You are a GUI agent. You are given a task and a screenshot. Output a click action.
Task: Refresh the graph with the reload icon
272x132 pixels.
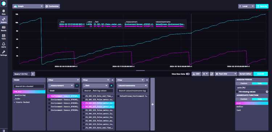pyautogui.click(x=212, y=74)
